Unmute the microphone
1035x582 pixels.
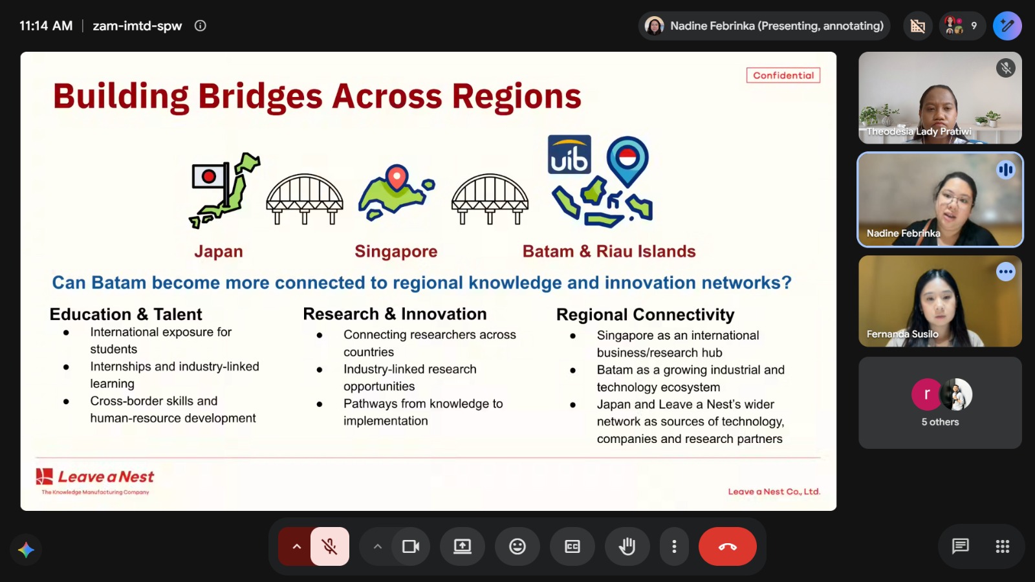click(x=330, y=546)
